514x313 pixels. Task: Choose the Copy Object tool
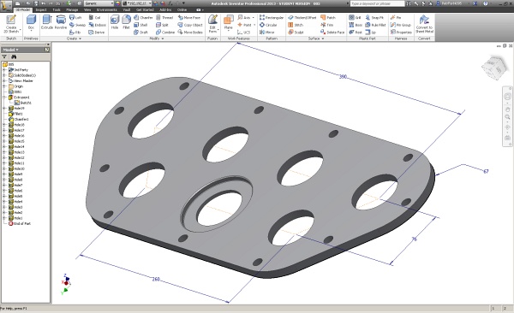click(x=190, y=25)
